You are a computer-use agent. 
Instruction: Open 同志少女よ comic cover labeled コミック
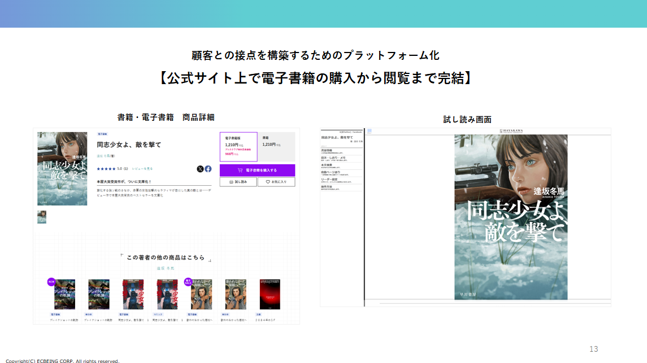[167, 294]
